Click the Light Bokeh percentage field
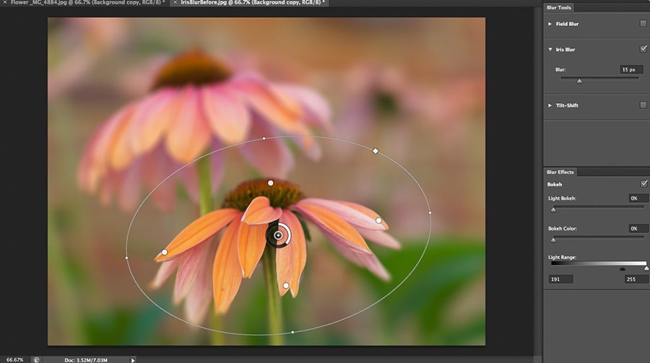Image resolution: width=650 pixels, height=363 pixels. pos(637,198)
